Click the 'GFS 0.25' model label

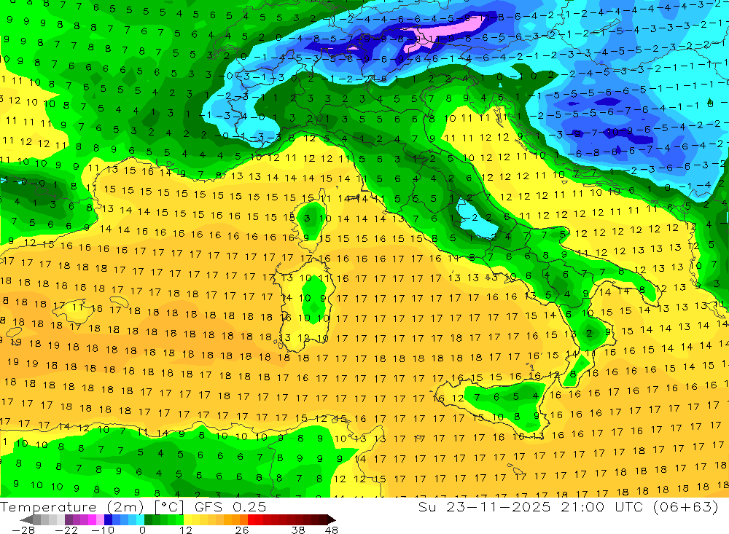[x=230, y=506]
